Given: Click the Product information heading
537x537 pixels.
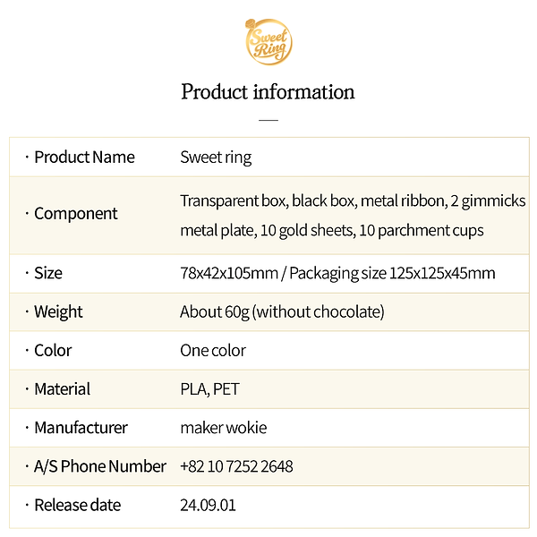Looking at the screenshot, I should (268, 91).
